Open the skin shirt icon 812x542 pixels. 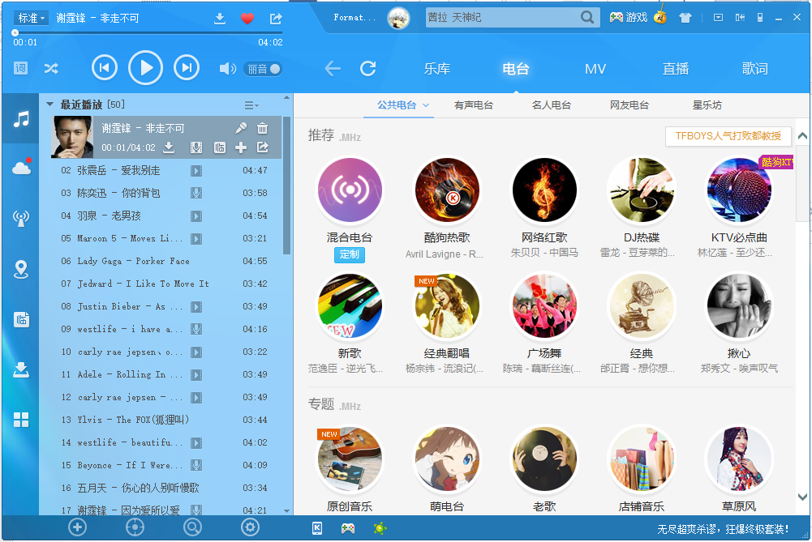click(x=685, y=18)
